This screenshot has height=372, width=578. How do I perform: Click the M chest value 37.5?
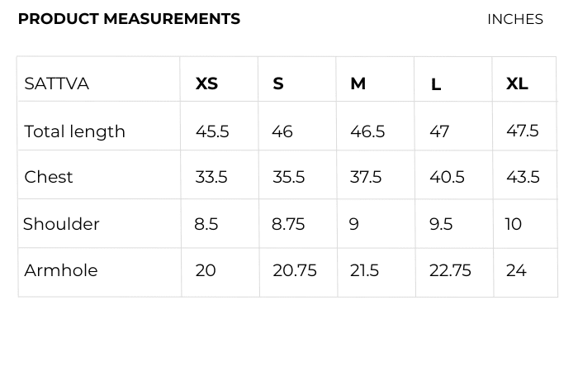(x=366, y=177)
